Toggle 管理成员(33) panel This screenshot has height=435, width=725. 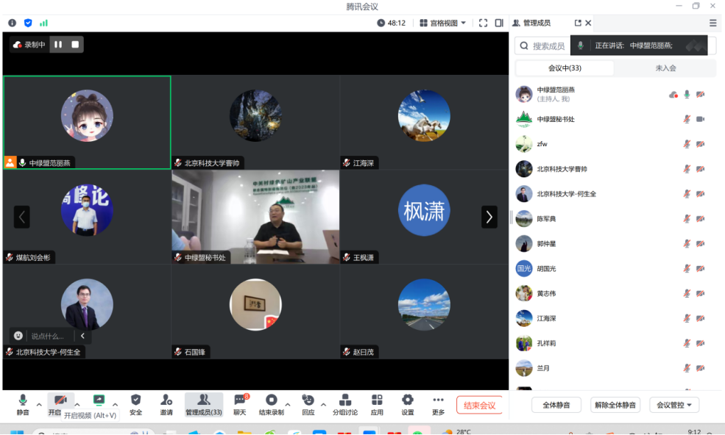(x=203, y=405)
